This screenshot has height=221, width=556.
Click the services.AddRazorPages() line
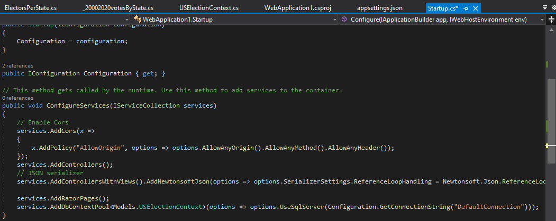coord(63,198)
